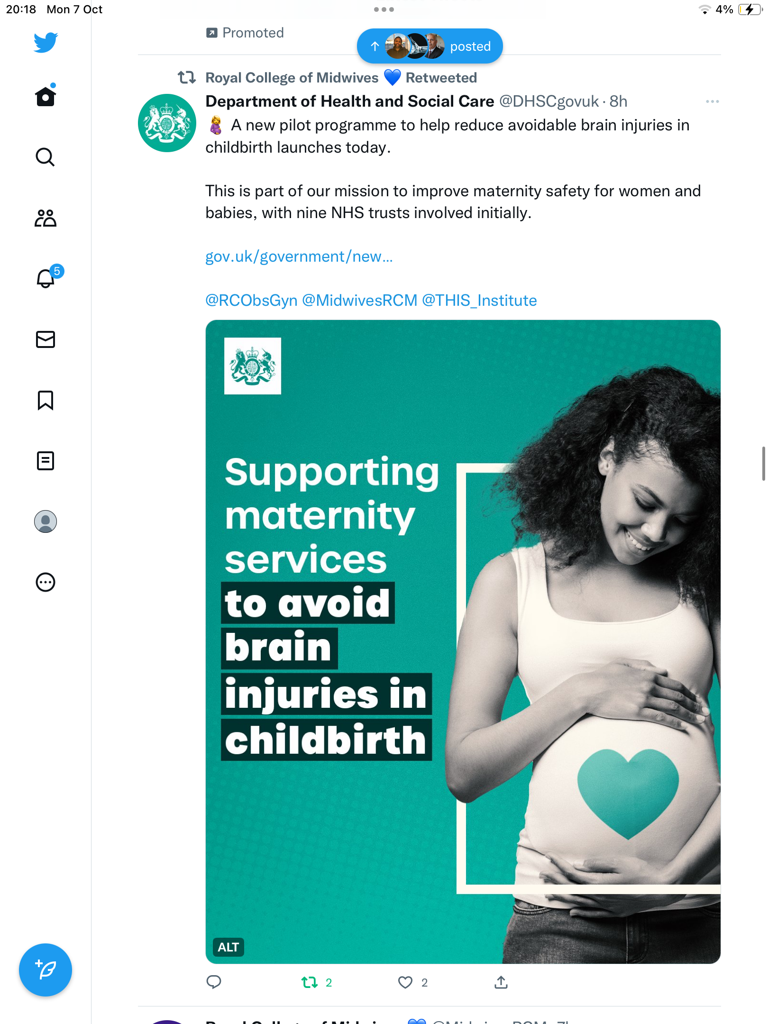
Task: View notifications bell with 5 badge
Action: pyautogui.click(x=48, y=277)
